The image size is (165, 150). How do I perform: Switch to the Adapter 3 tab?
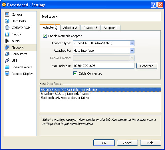pyautogui.click(x=90, y=28)
